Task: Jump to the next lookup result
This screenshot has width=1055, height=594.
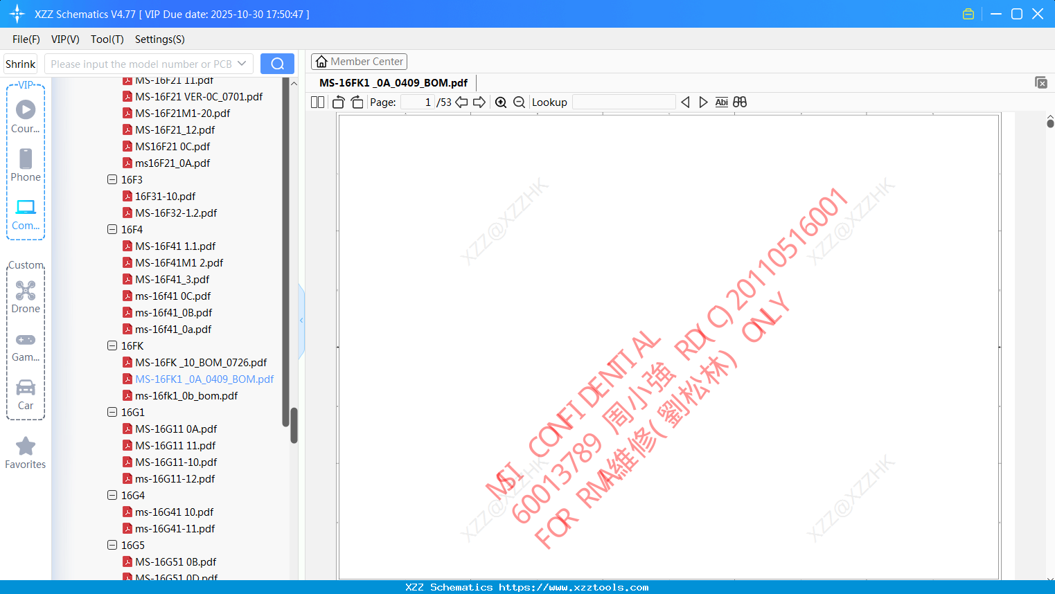Action: [703, 102]
